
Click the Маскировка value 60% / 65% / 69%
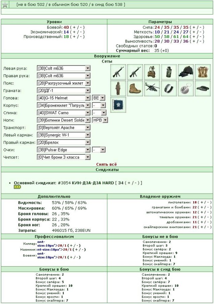[x=69, y=208]
